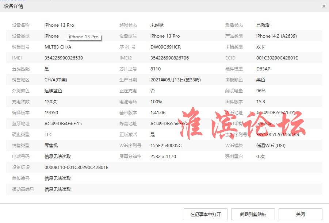329x223 pixels.
Task: Select WiFi serial number 155E2540005C
Action: 166,145
